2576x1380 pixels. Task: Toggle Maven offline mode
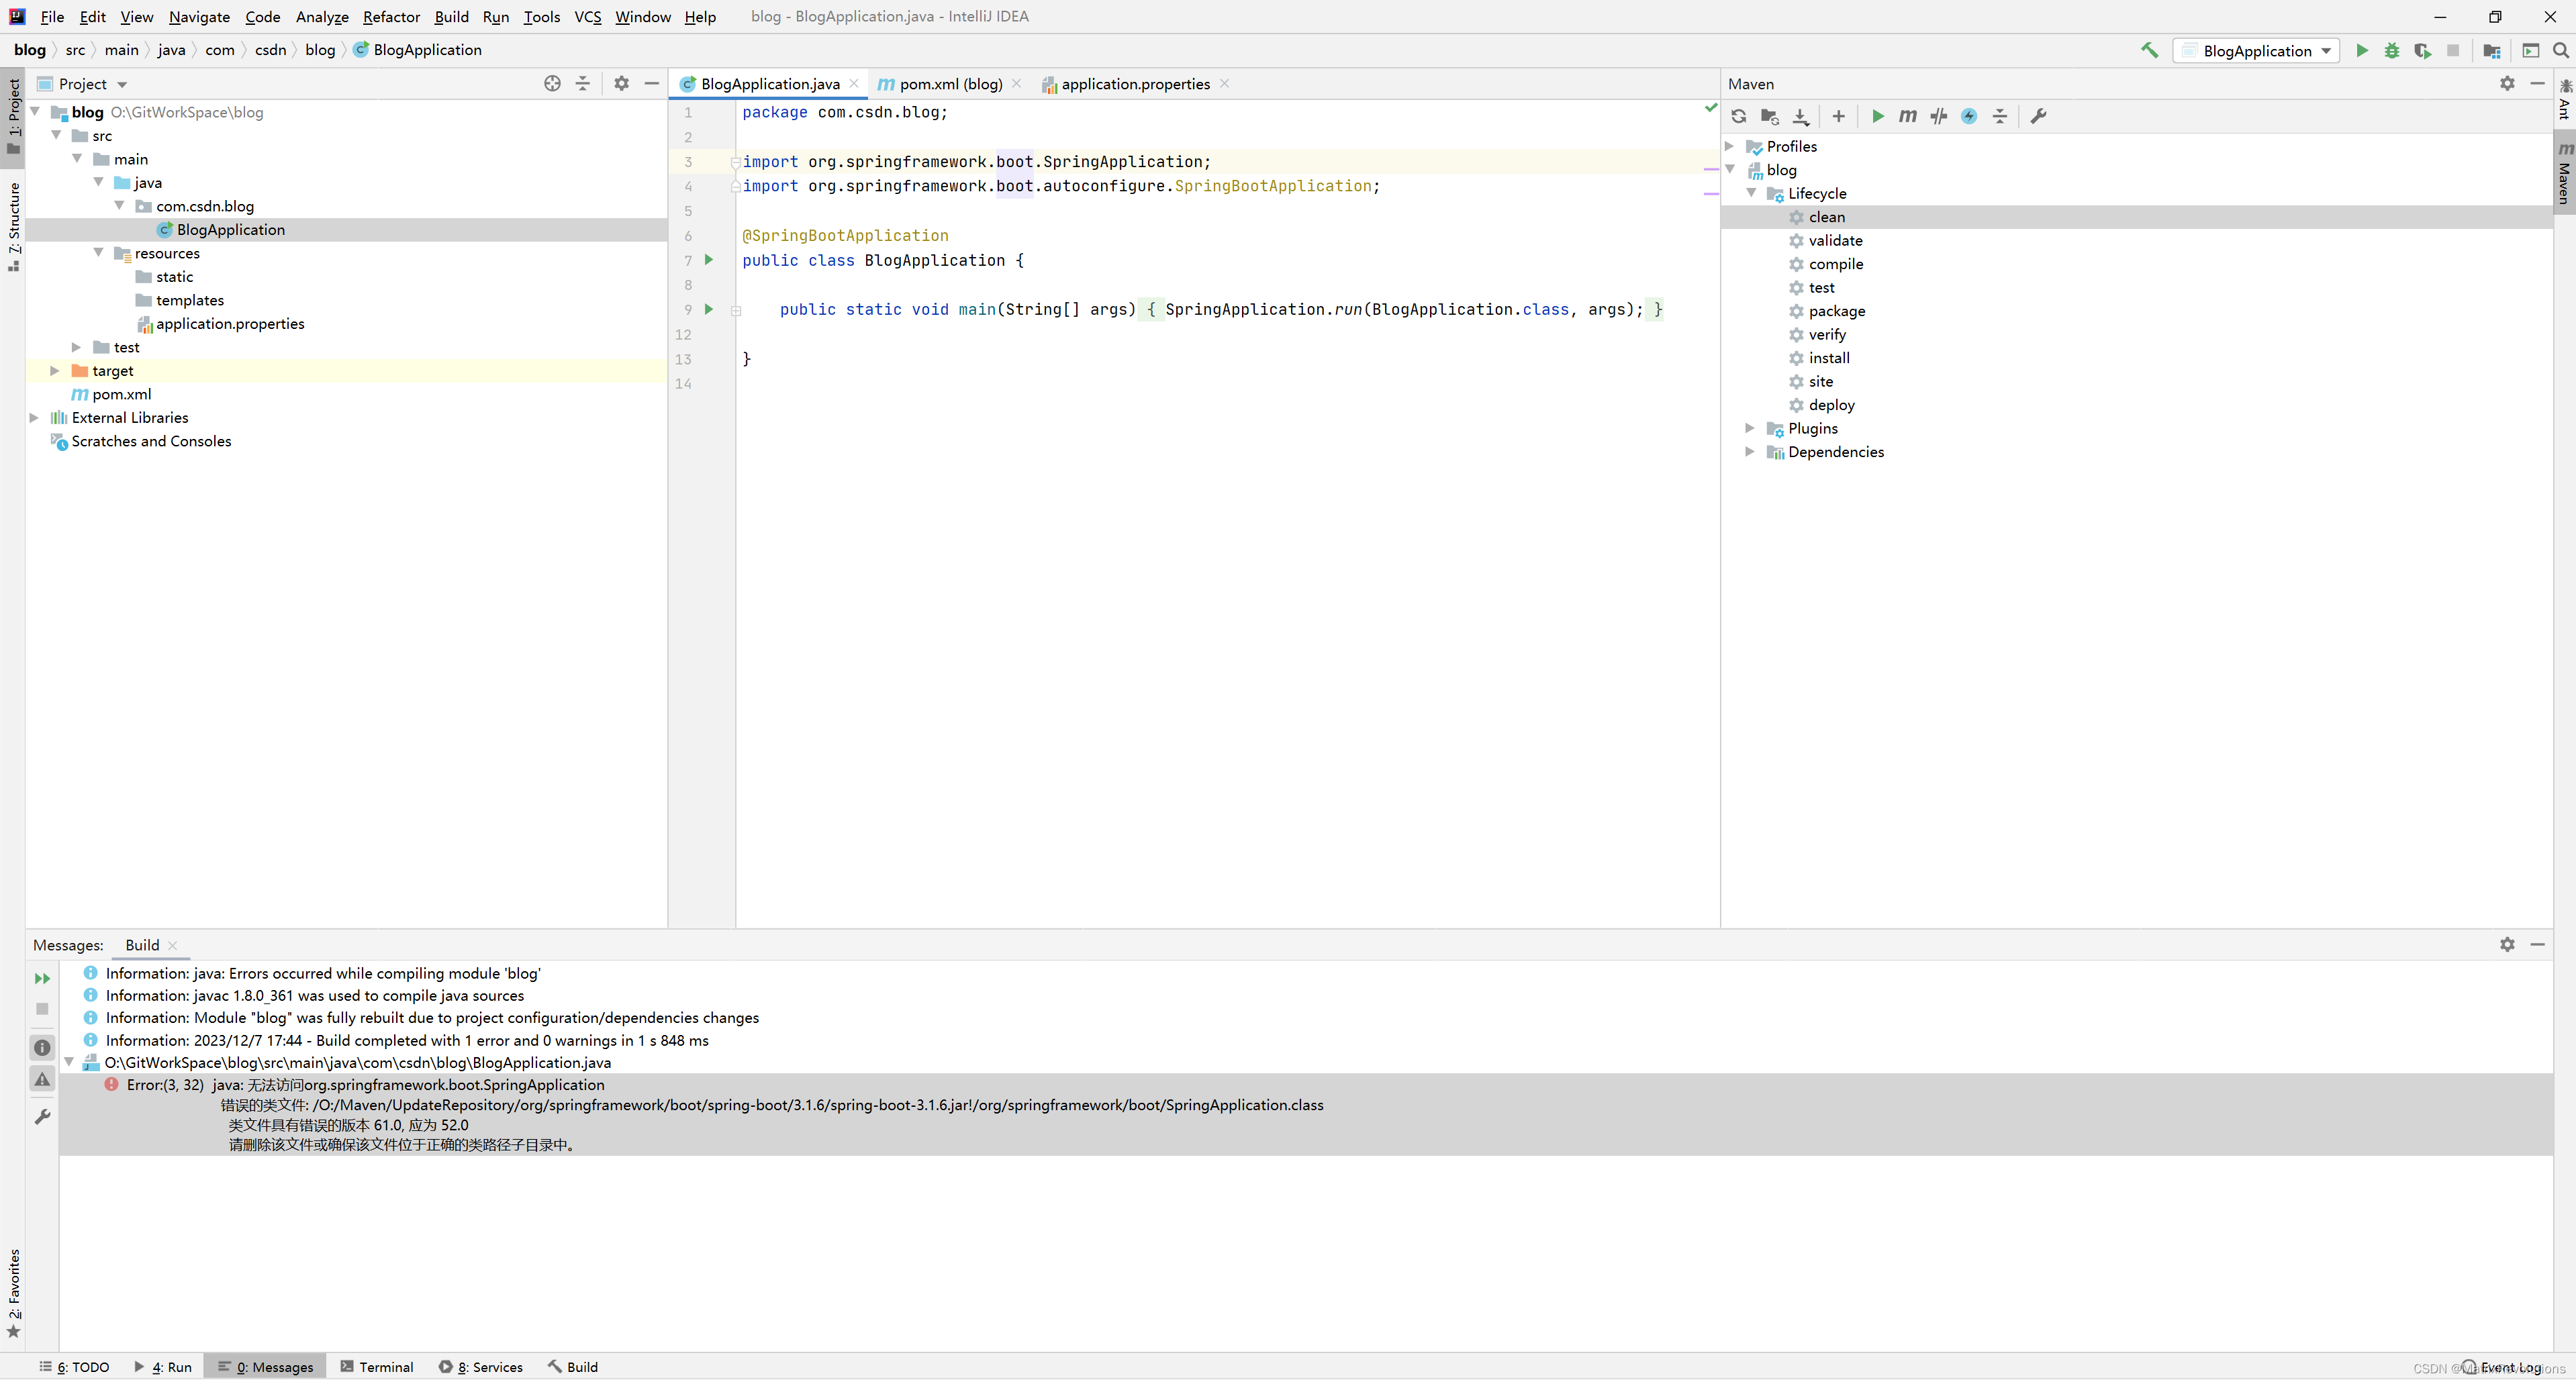pos(1938,116)
